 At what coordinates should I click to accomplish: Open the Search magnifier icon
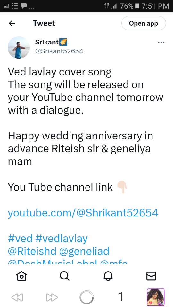click(x=64, y=276)
